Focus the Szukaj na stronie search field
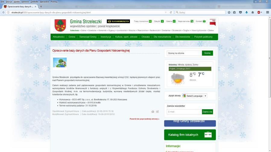 [184, 53]
